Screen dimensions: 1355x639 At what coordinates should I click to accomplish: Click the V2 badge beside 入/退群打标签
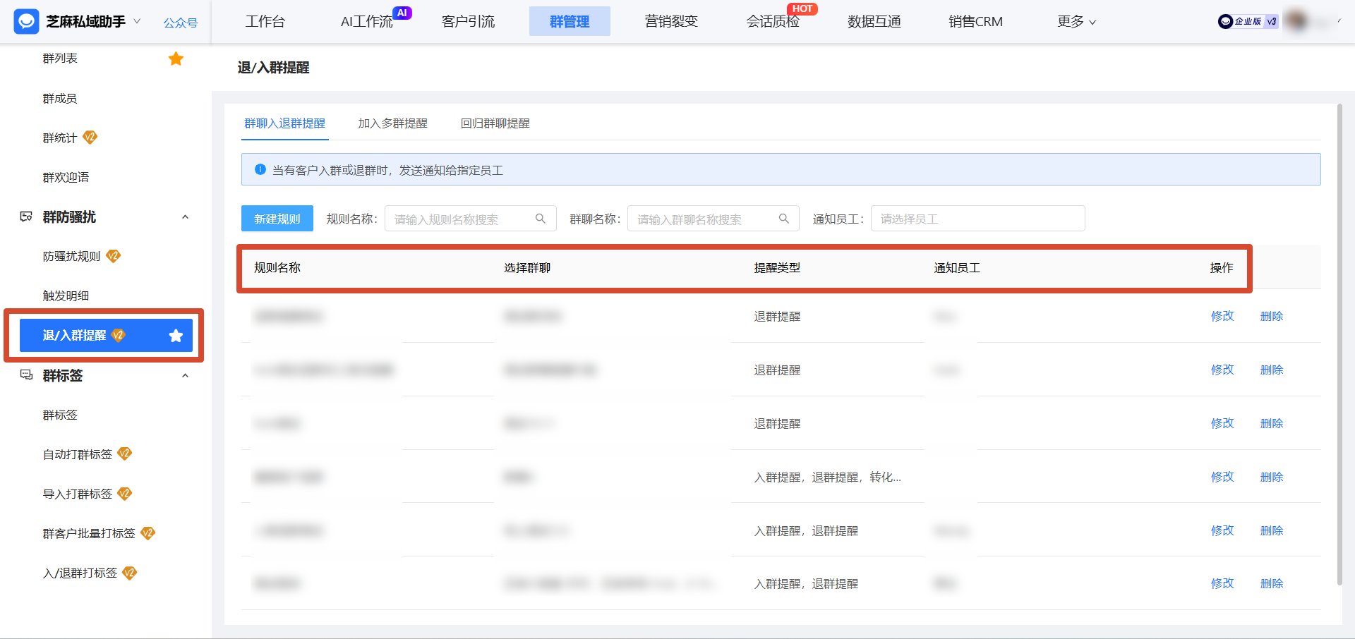130,573
